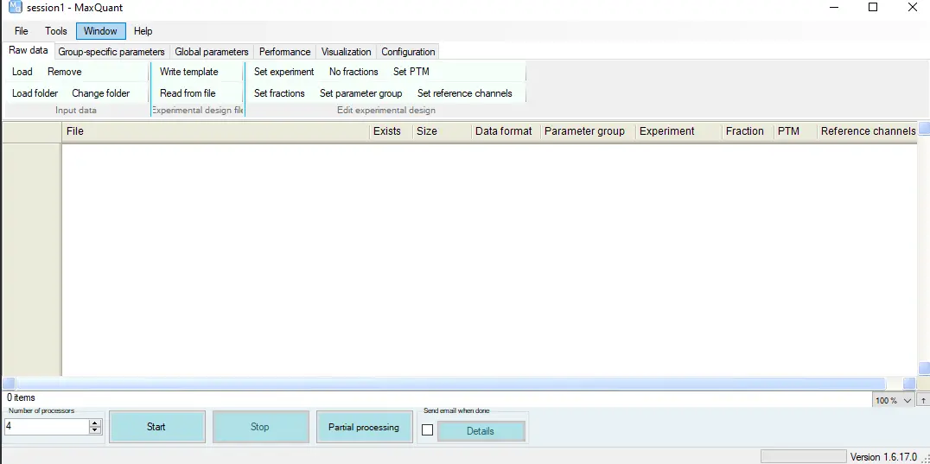Switch to the Raw data tab
Viewport: 930px width, 464px height.
point(29,51)
